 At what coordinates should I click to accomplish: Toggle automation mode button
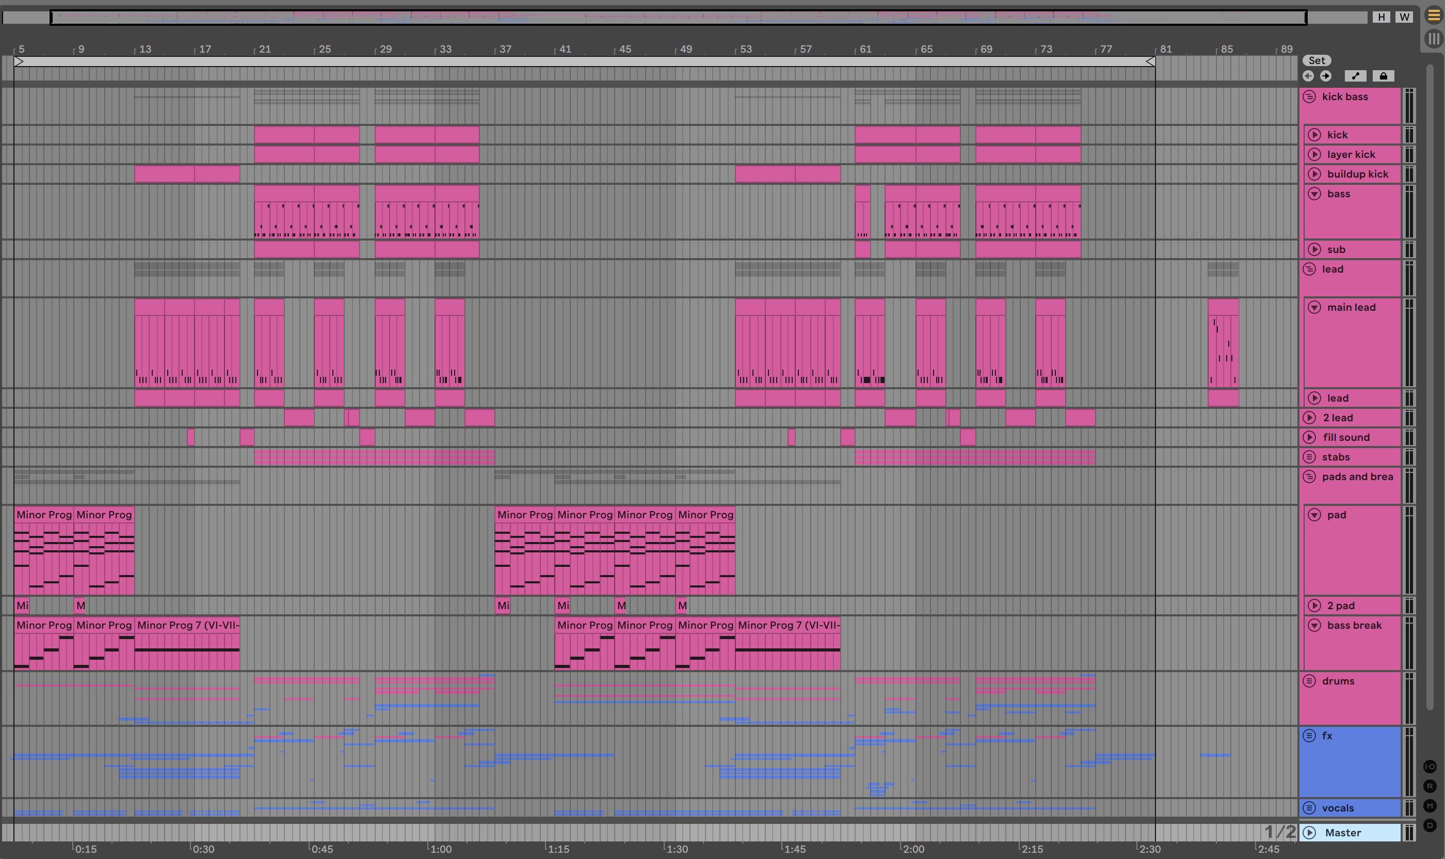1355,76
